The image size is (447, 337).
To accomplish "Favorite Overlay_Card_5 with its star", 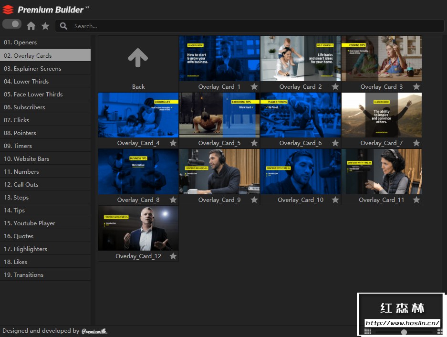I will (x=254, y=143).
